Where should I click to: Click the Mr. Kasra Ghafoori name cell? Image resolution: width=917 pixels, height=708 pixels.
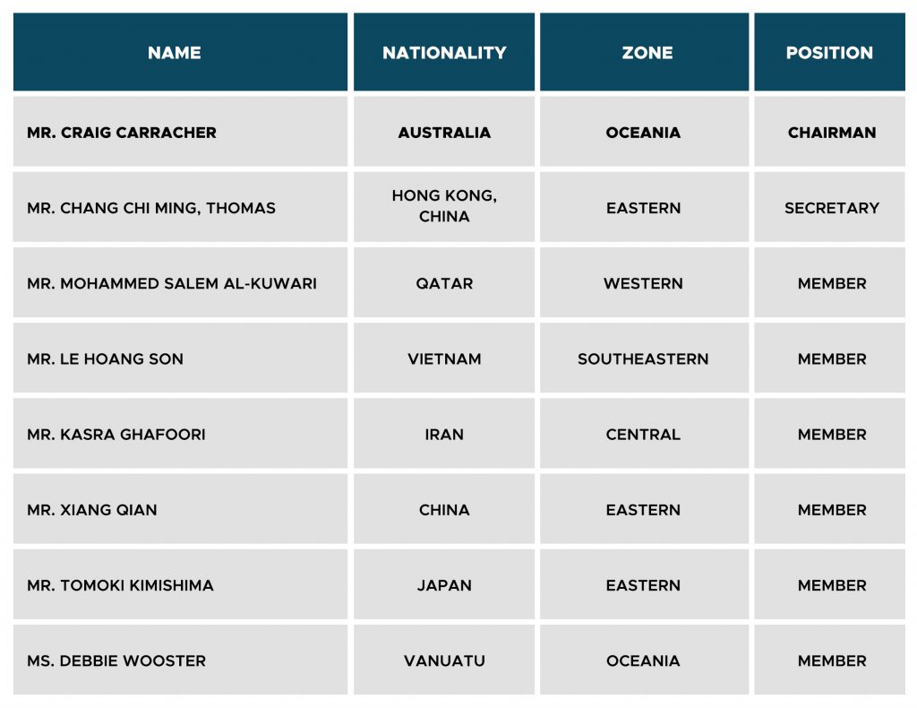pos(180,434)
